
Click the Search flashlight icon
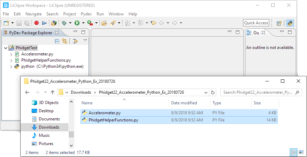click(112, 23)
